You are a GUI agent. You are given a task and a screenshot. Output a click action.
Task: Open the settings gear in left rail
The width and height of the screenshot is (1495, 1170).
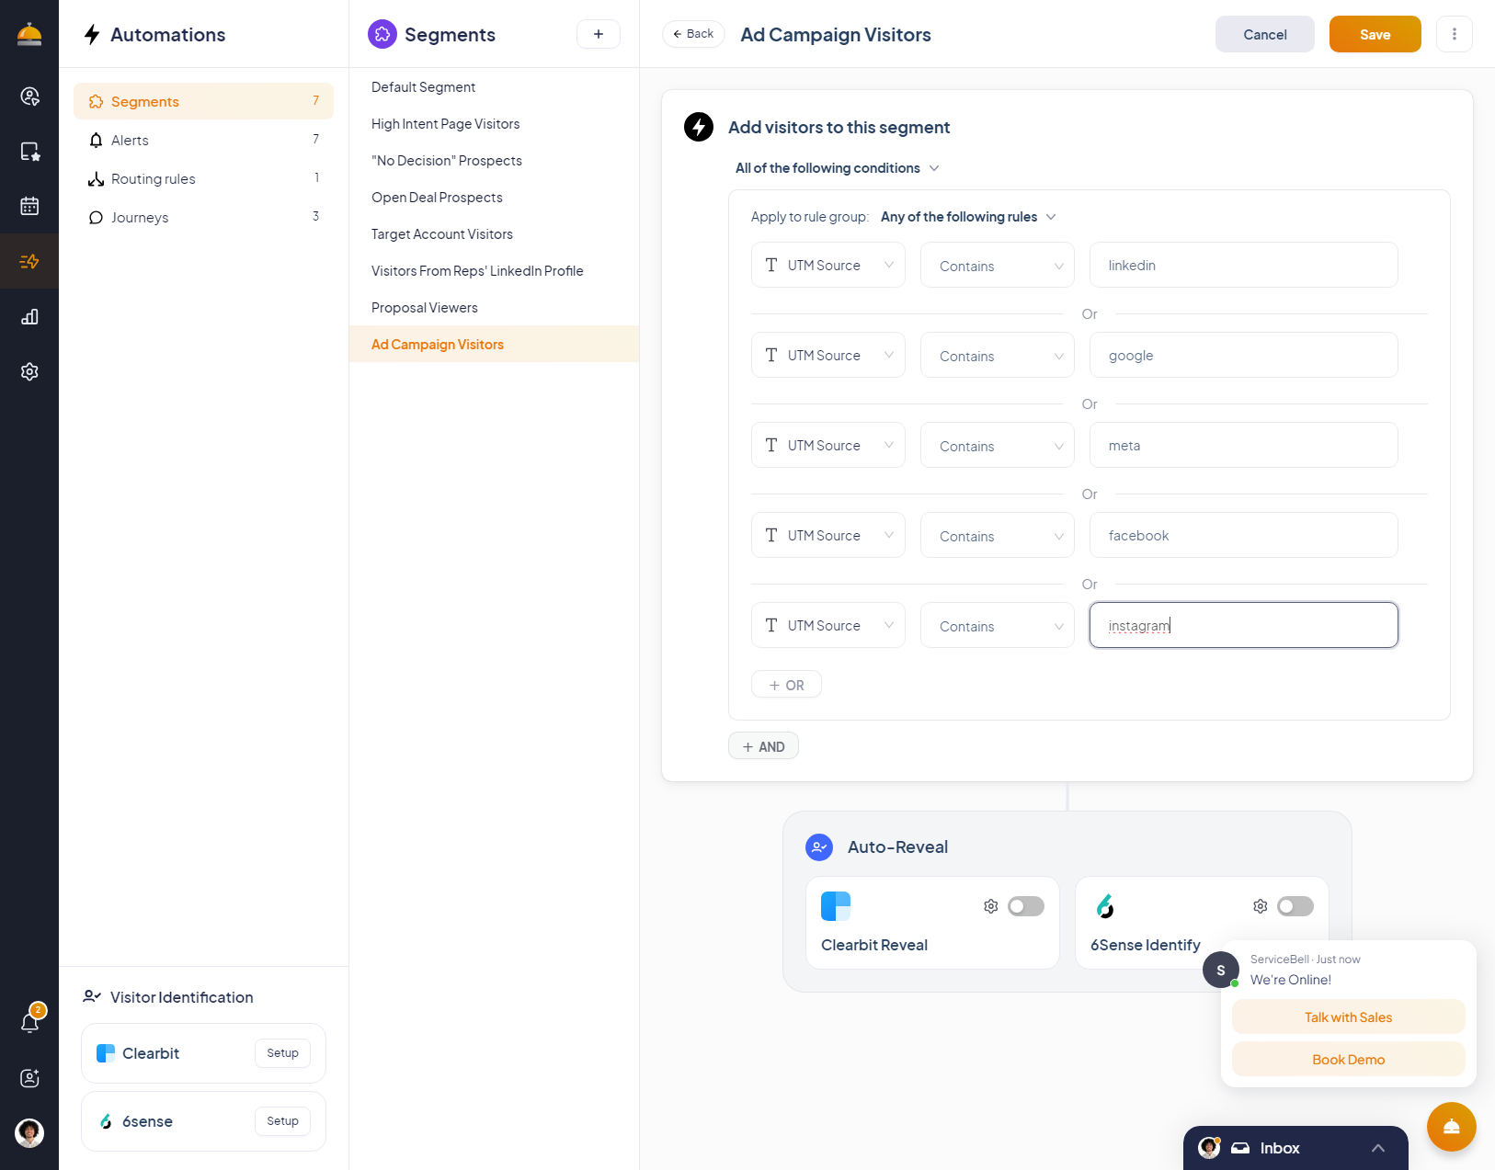[29, 371]
